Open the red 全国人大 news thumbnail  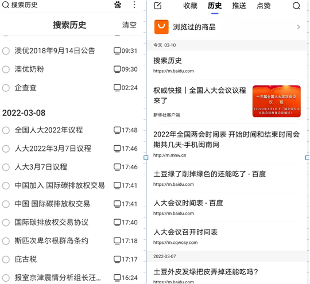tap(276, 101)
